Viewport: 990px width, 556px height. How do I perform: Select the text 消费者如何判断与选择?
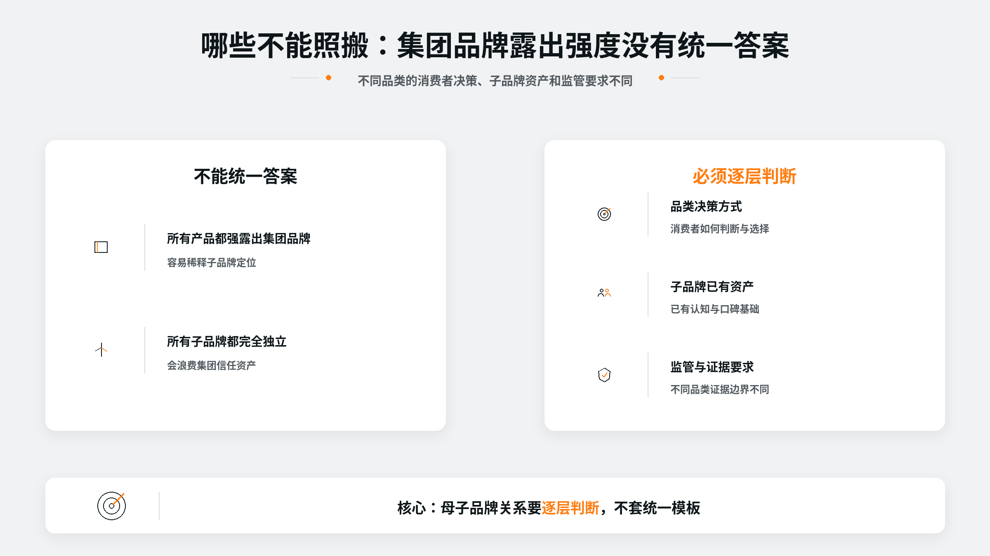[720, 229]
